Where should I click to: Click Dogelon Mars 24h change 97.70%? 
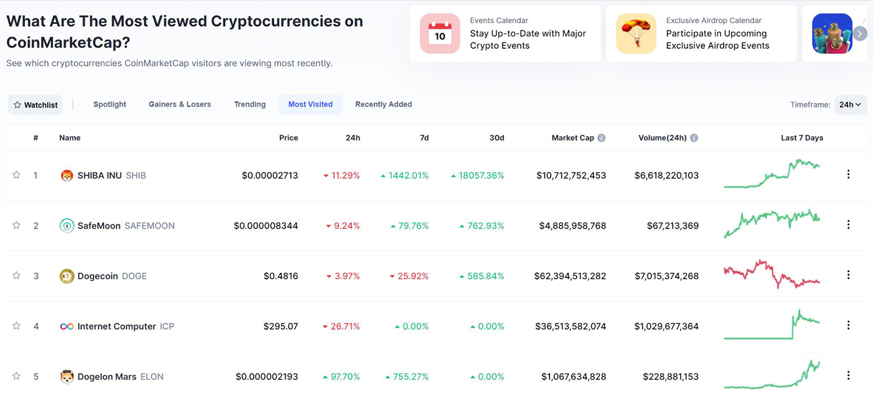[x=341, y=377]
